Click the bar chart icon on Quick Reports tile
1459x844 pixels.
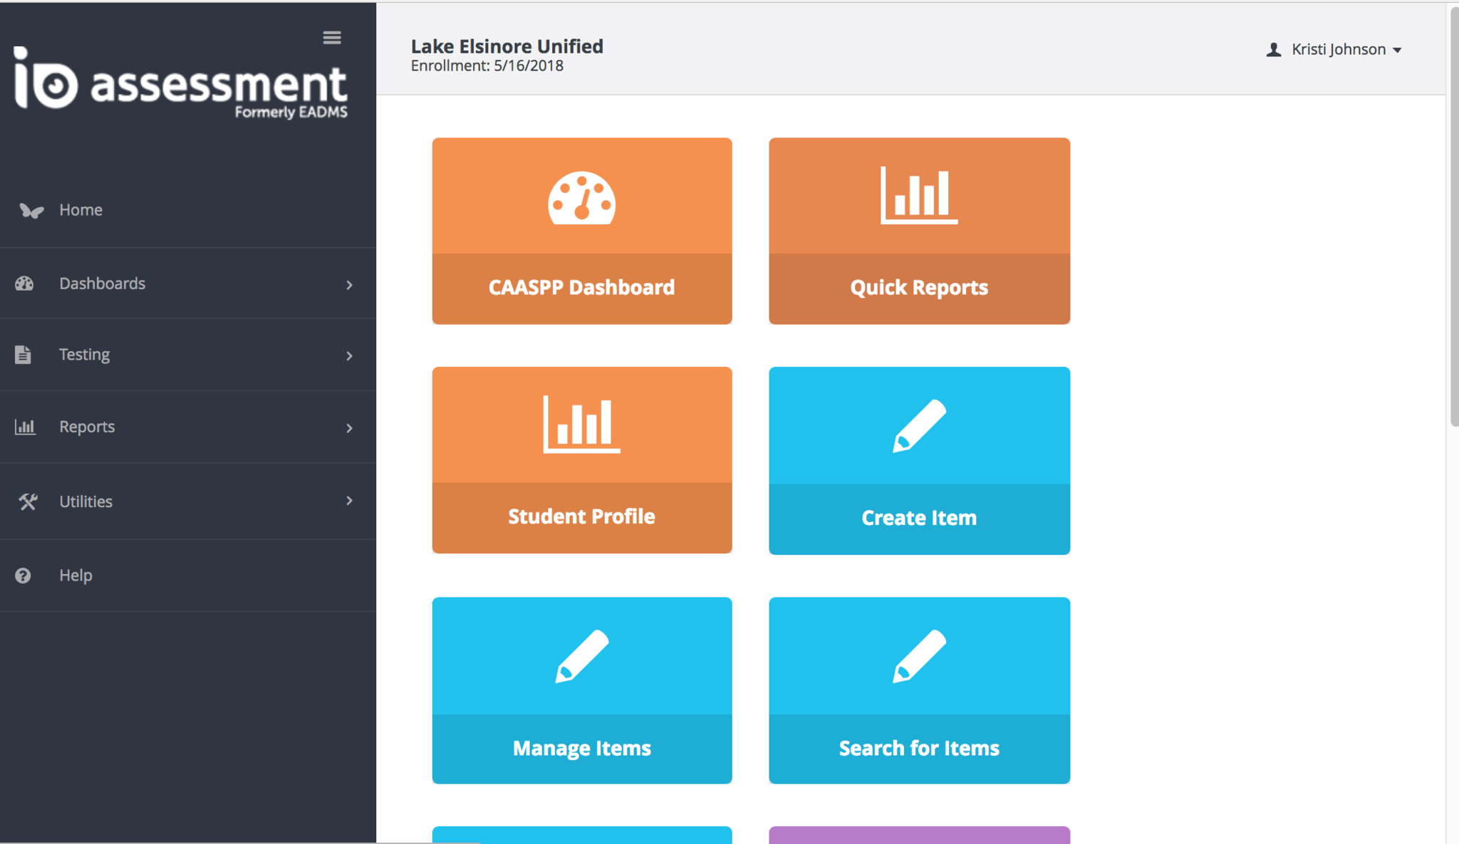pos(919,195)
